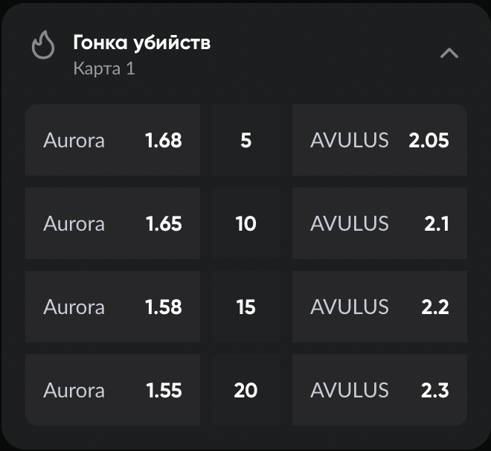Select AVULUS at 2.05 odds
491x451 pixels.
[379, 140]
